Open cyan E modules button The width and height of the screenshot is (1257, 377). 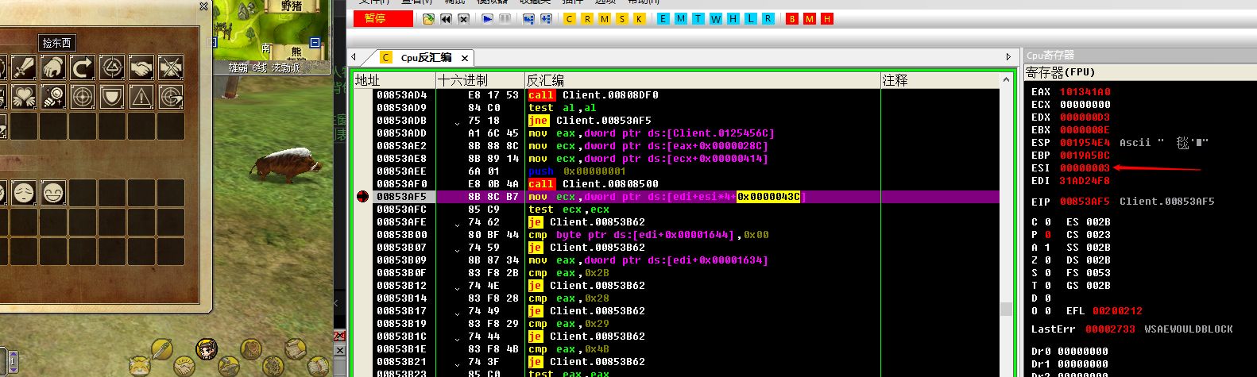click(x=663, y=18)
